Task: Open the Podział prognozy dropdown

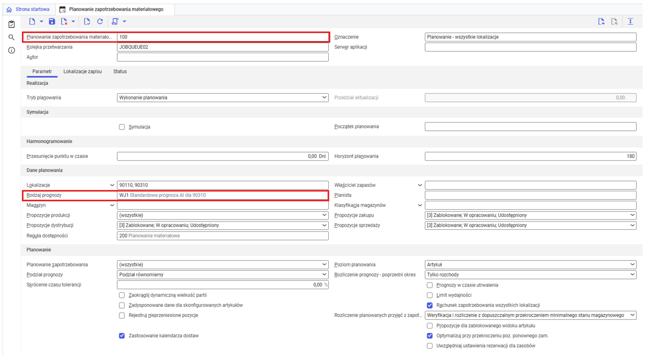Action: click(x=223, y=275)
